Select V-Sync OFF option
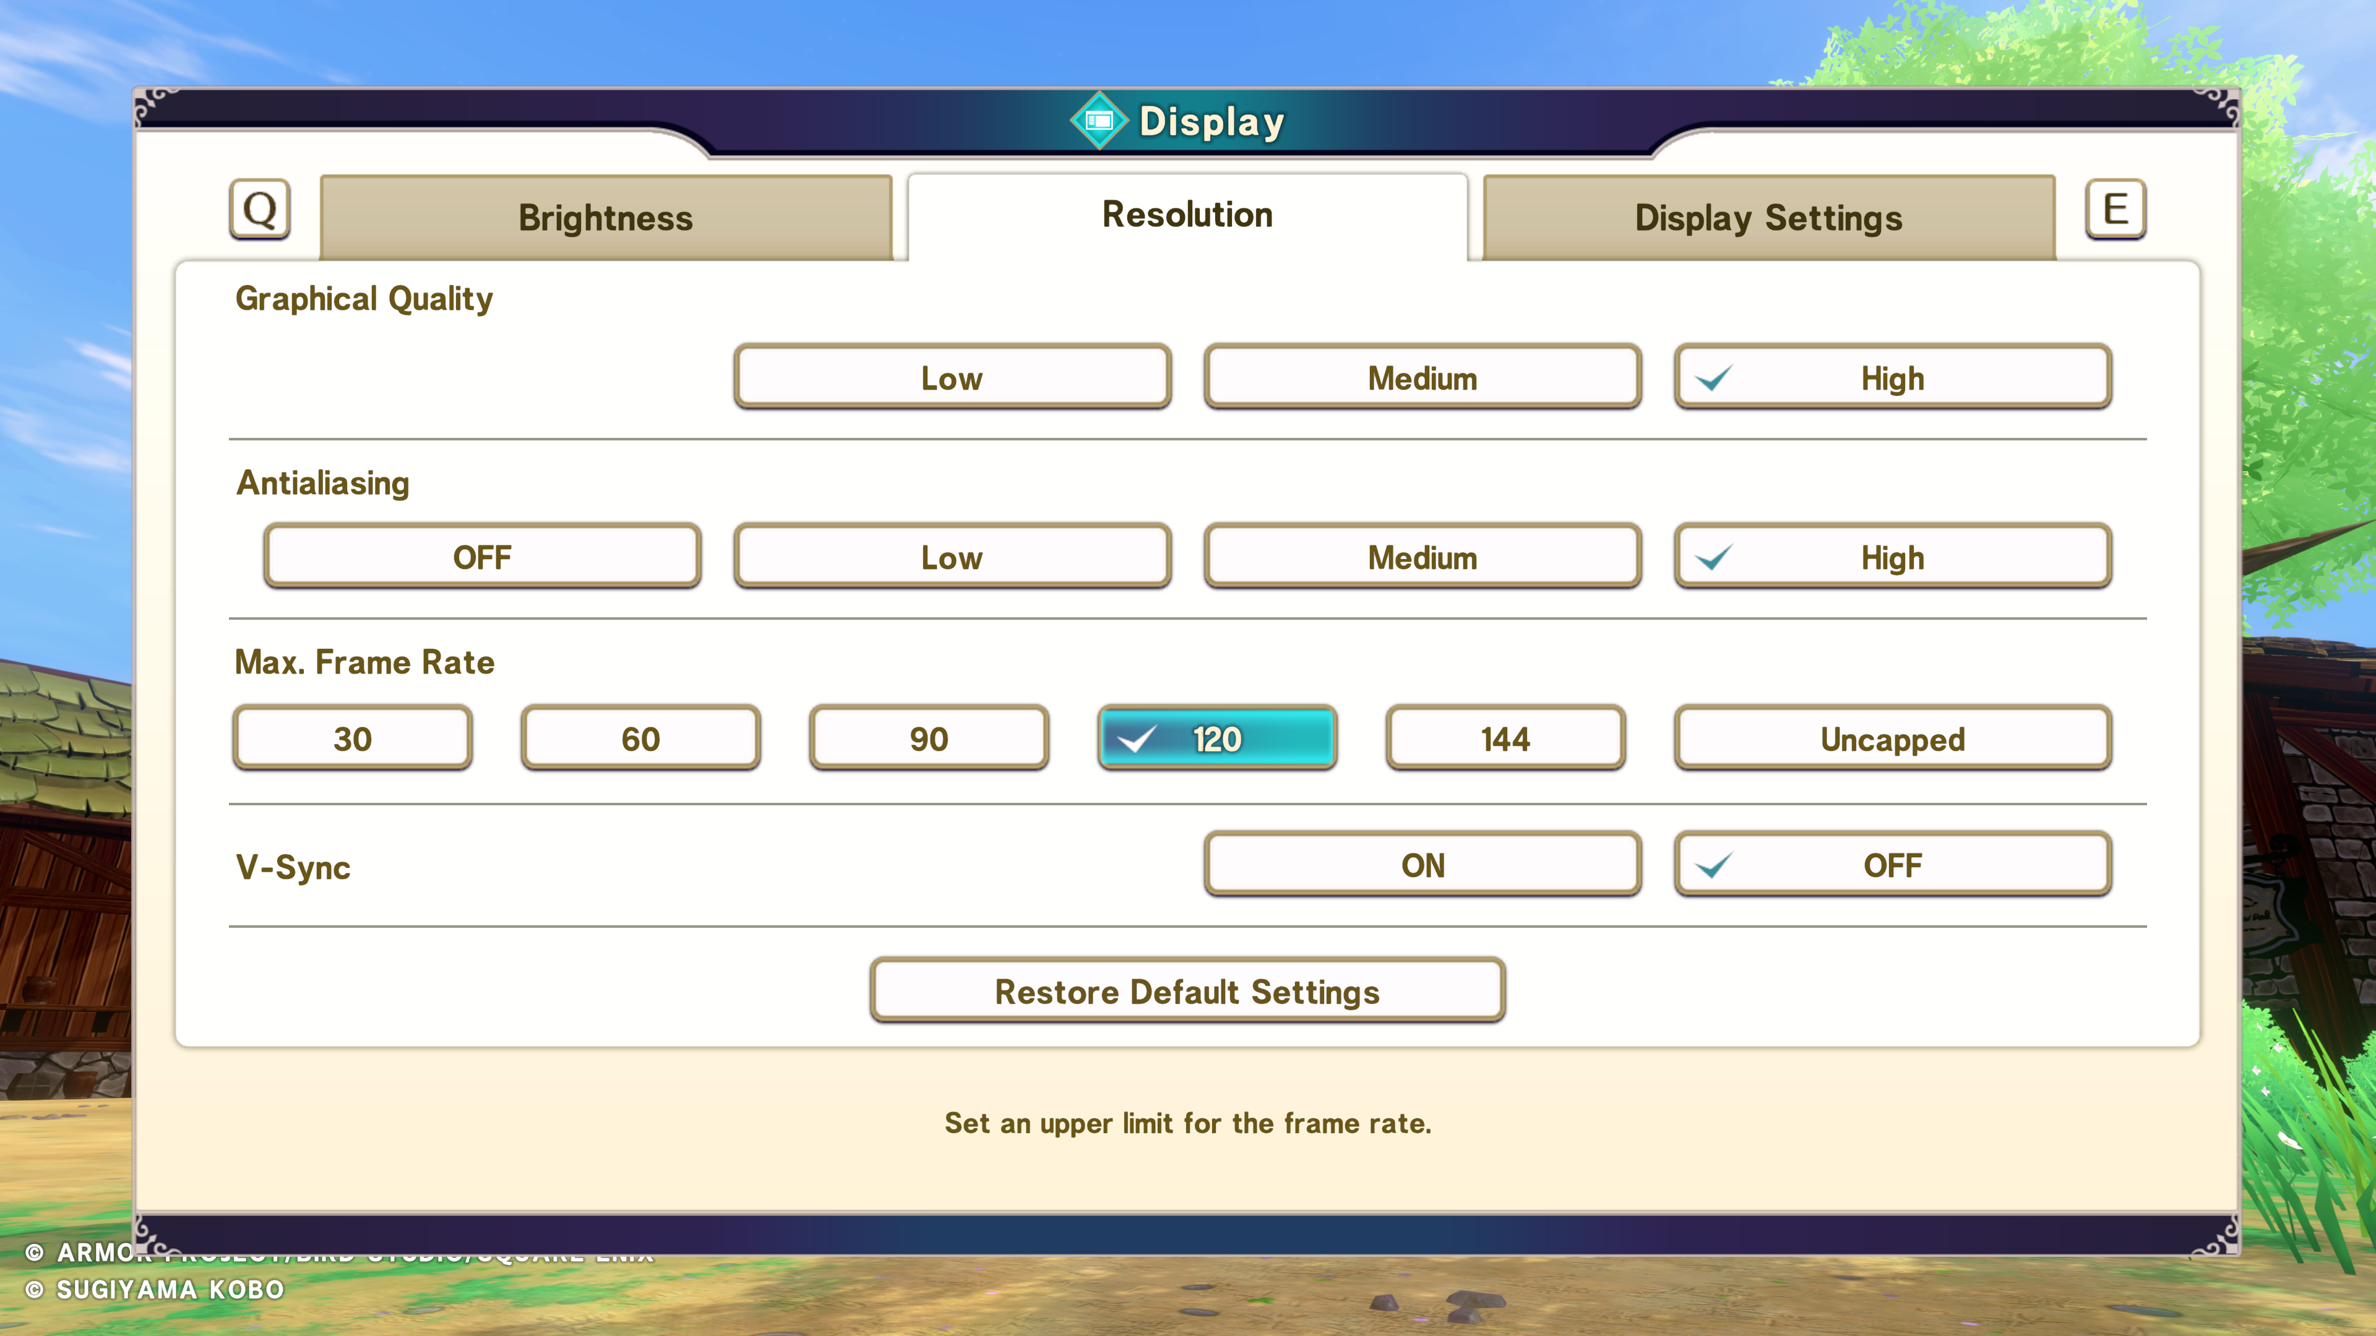This screenshot has height=1336, width=2376. click(x=1893, y=864)
